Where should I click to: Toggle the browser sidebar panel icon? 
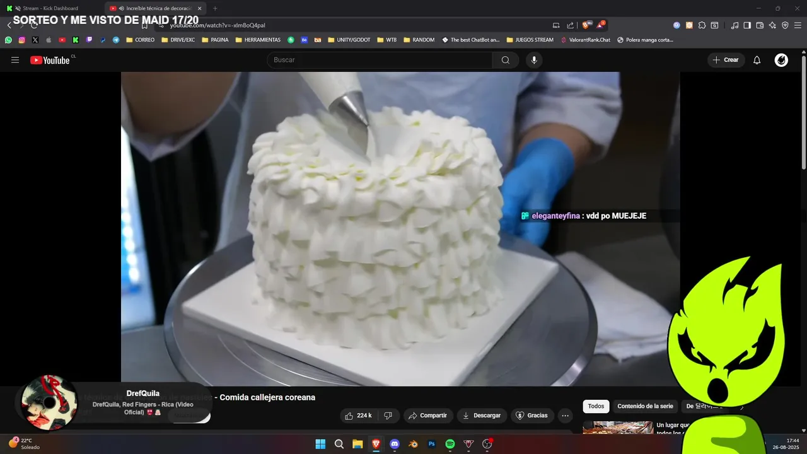point(747,25)
